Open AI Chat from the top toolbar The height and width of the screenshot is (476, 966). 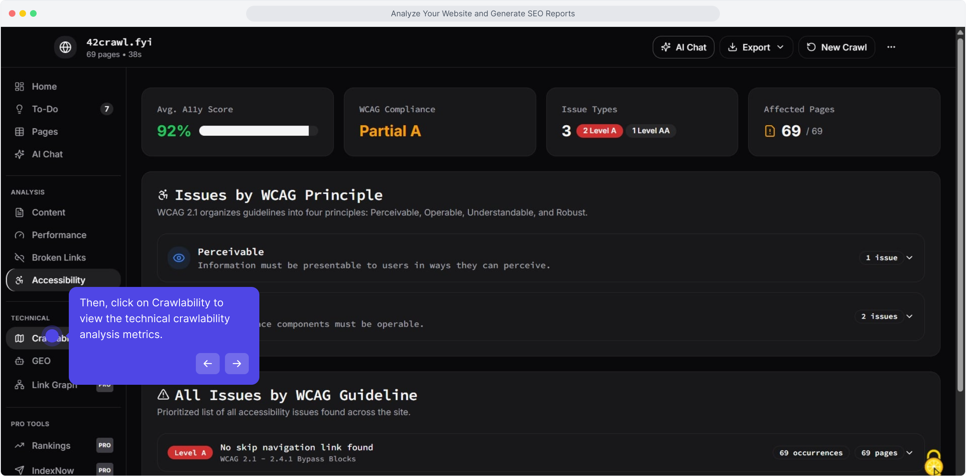(x=683, y=47)
